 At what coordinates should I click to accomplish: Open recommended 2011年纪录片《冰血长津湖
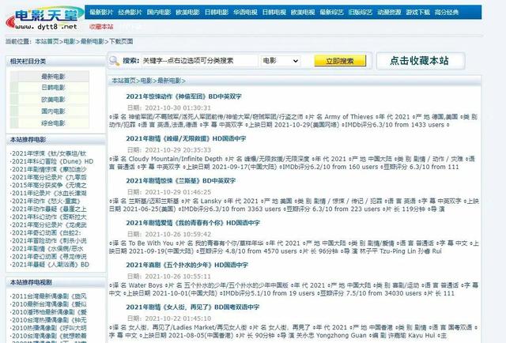point(49,193)
